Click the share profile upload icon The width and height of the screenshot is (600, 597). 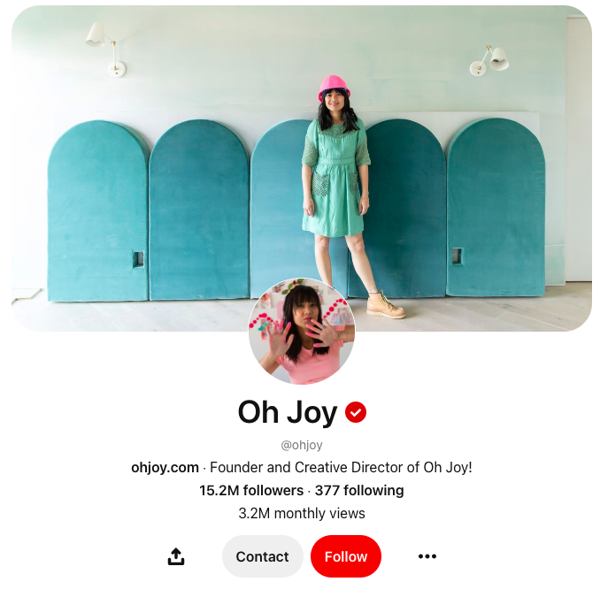176,556
